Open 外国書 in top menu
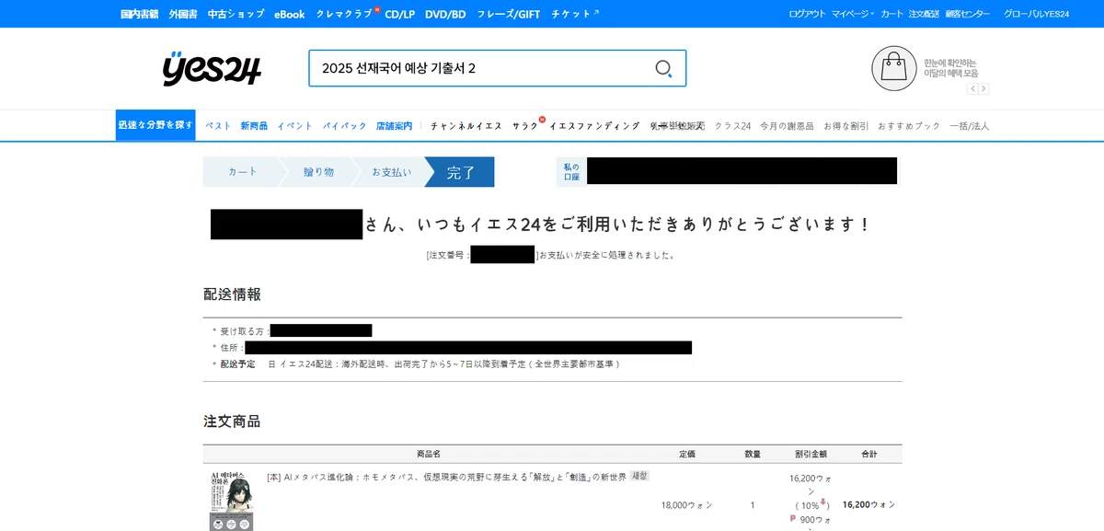 (184, 14)
